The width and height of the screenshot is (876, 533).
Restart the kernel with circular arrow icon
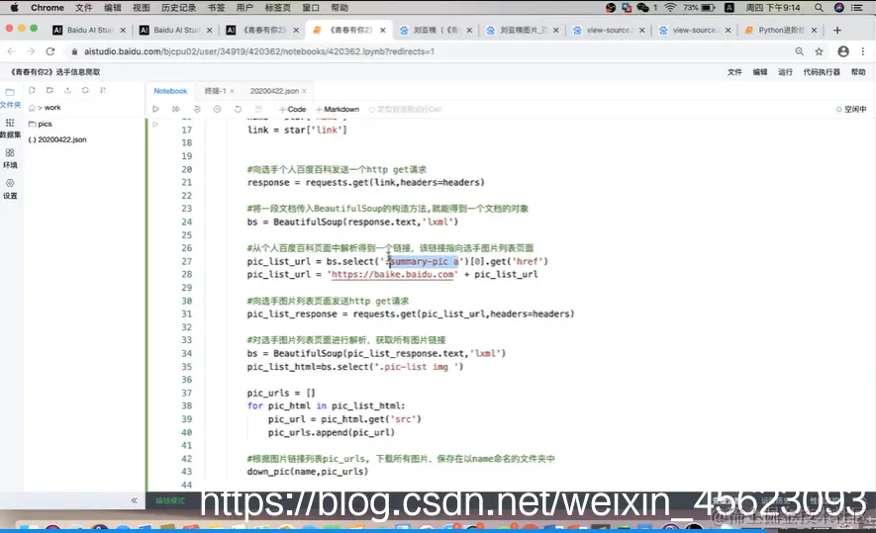click(x=238, y=110)
